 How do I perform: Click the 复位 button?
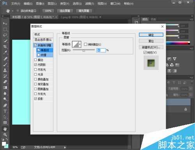click(151, 41)
